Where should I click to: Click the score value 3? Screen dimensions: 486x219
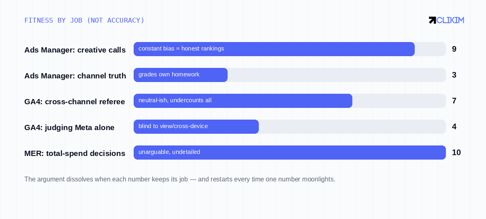coord(454,75)
